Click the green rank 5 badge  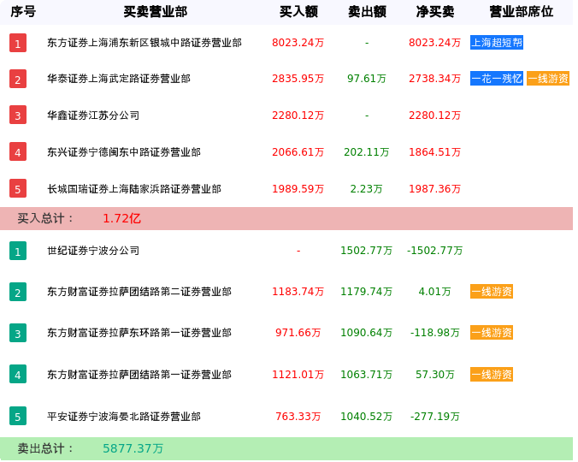[18, 416]
